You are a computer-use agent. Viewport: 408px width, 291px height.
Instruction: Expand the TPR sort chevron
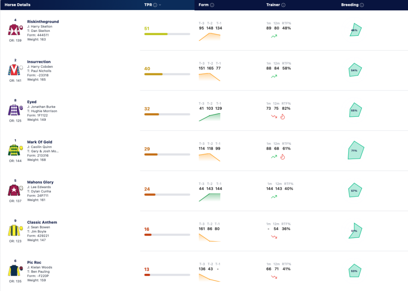click(160, 5)
